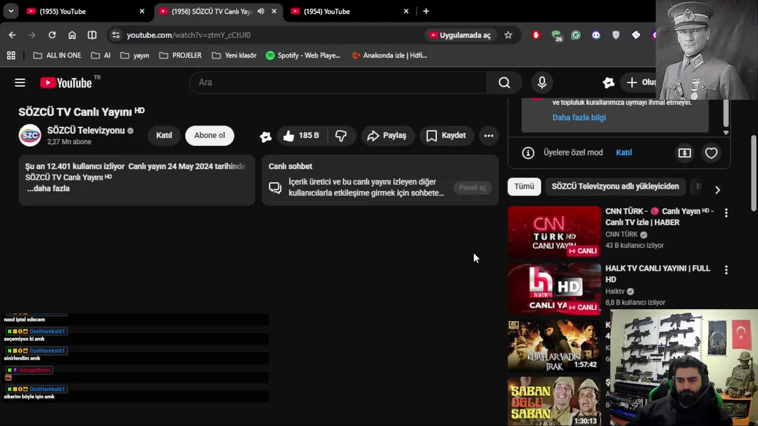Start voice search with microphone icon
Screen dimensions: 758x426
[542, 83]
